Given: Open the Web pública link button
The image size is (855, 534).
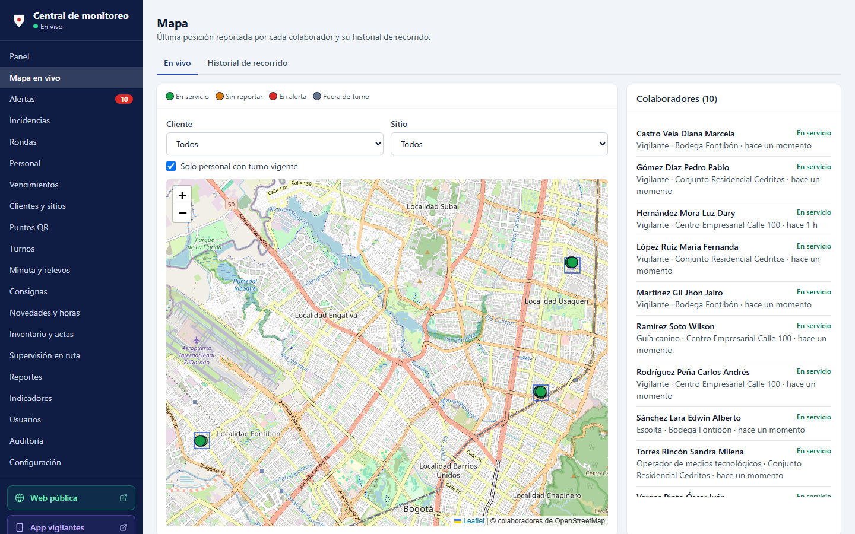Looking at the screenshot, I should [x=71, y=498].
